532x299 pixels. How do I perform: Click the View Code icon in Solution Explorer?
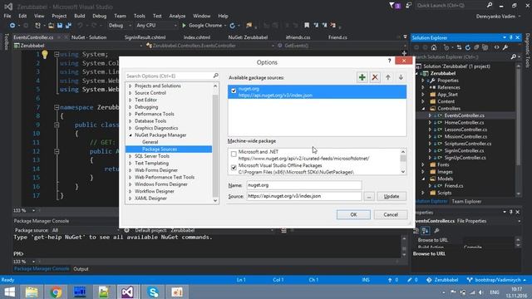(497, 47)
